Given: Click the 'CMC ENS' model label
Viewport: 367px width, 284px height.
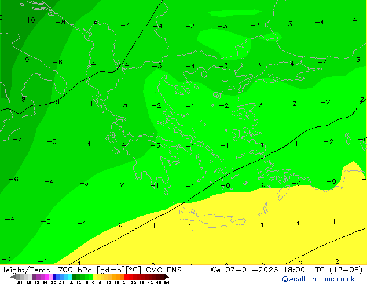Looking at the screenshot, I should click(x=164, y=270).
